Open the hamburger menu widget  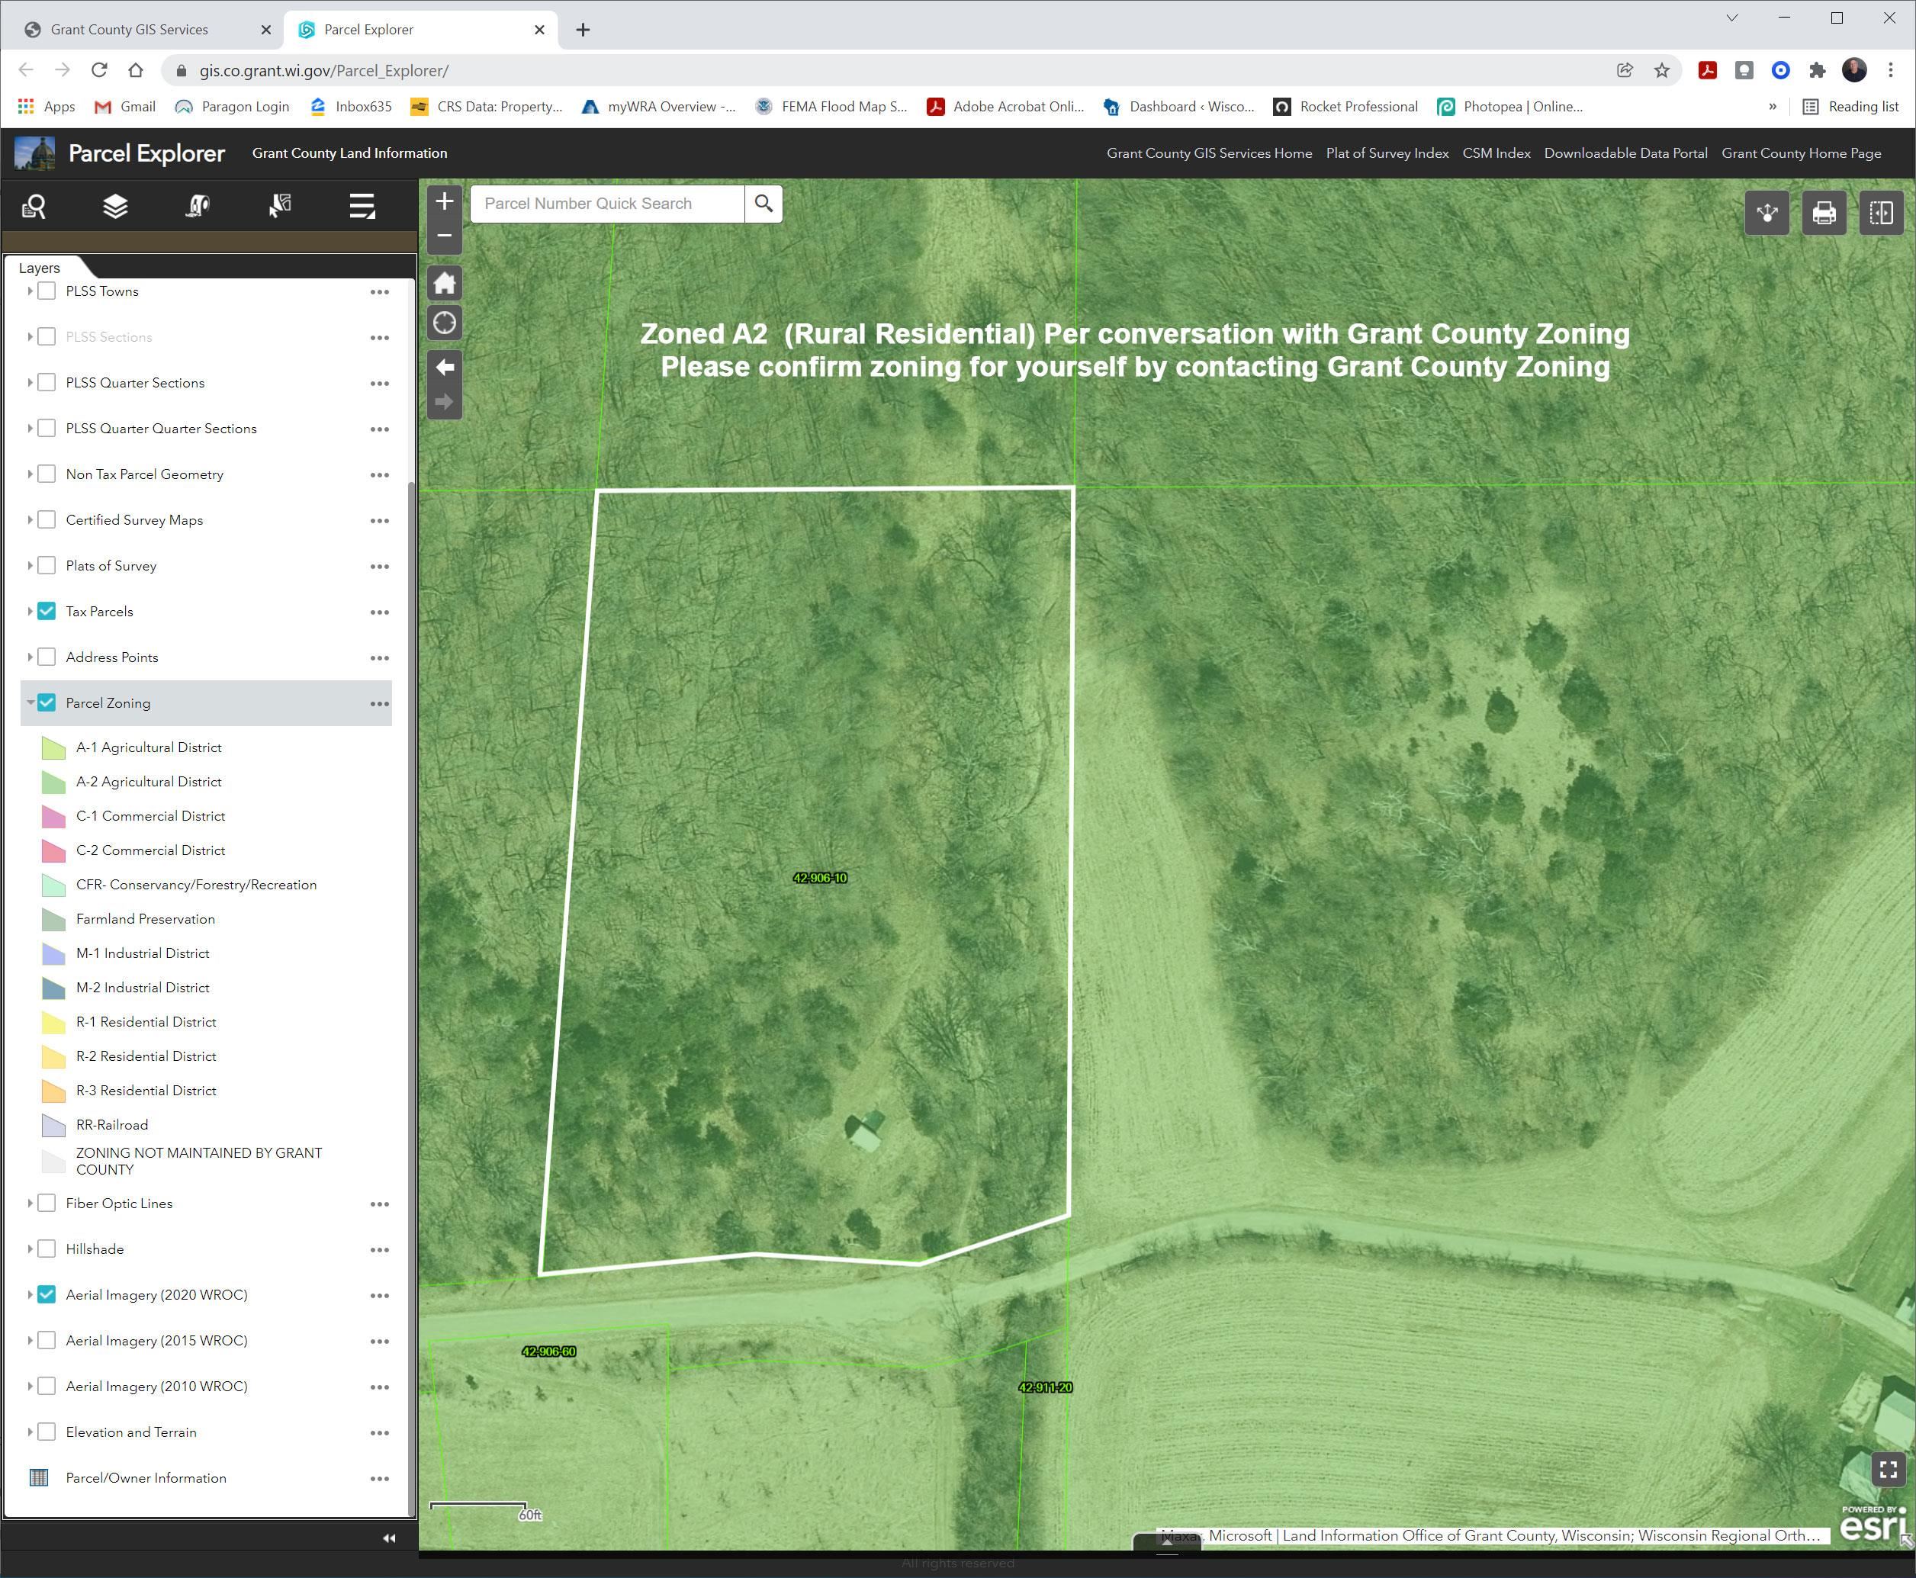coord(362,207)
